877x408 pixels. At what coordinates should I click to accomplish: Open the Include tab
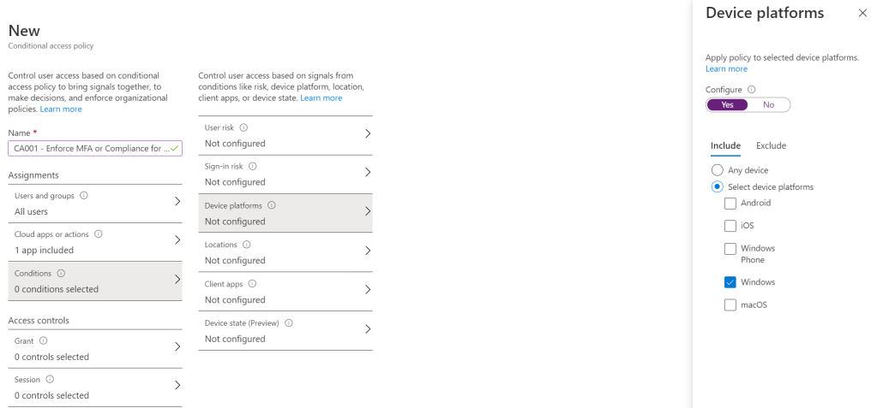pyautogui.click(x=725, y=145)
